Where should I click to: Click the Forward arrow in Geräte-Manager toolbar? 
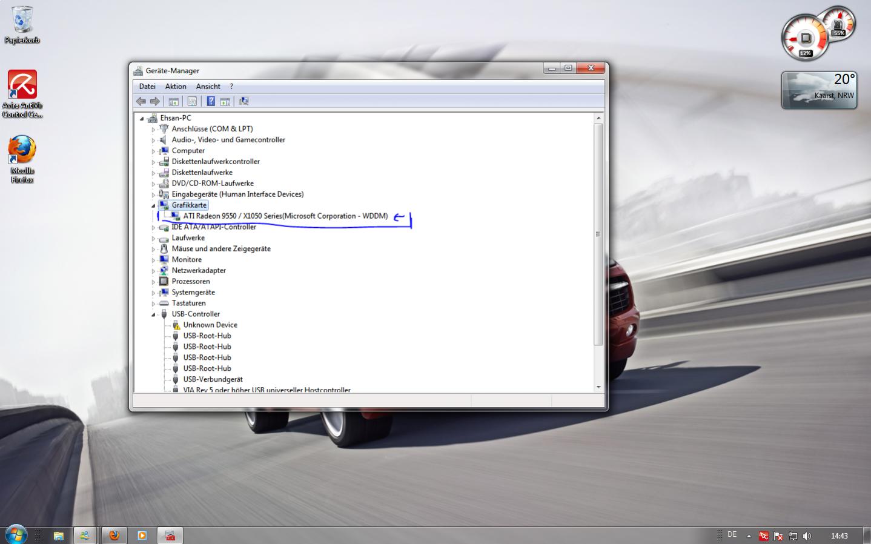tap(155, 101)
